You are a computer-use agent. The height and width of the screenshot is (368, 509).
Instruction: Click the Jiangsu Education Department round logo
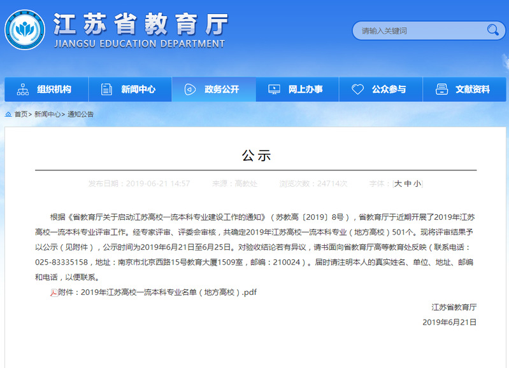point(25,30)
